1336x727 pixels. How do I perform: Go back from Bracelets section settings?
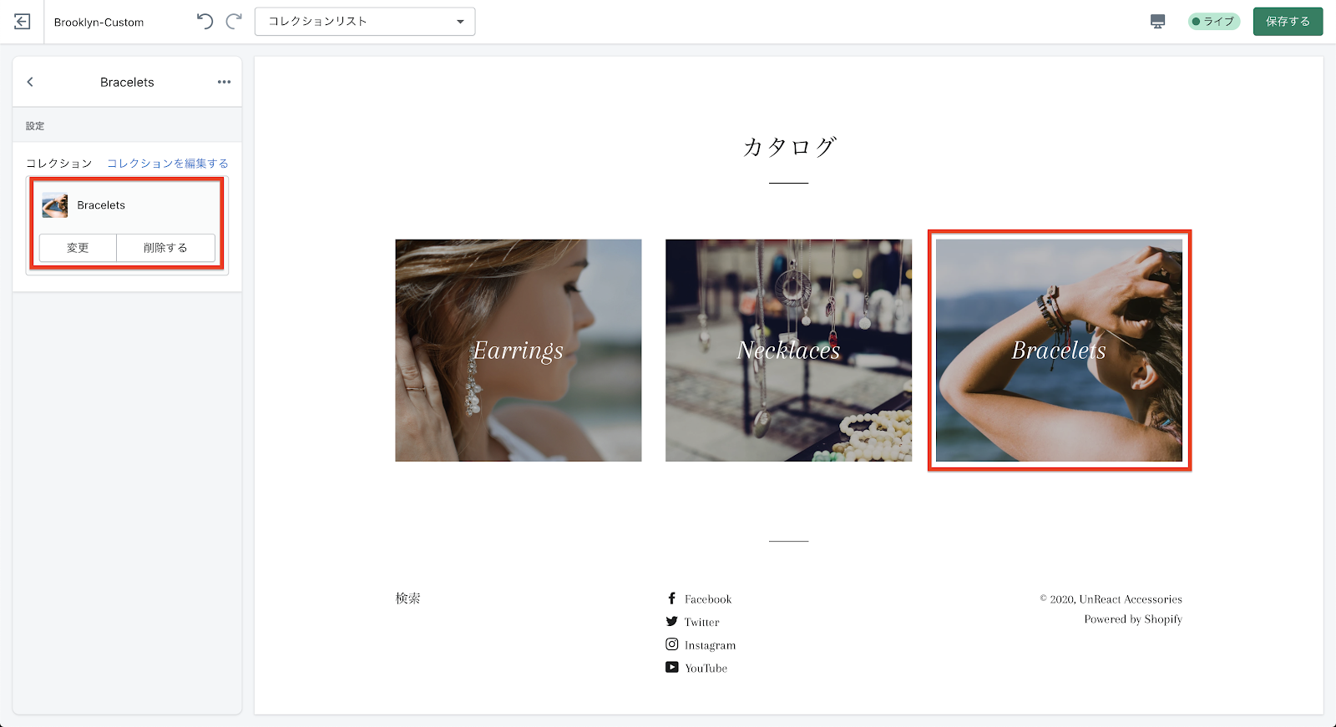pos(30,82)
